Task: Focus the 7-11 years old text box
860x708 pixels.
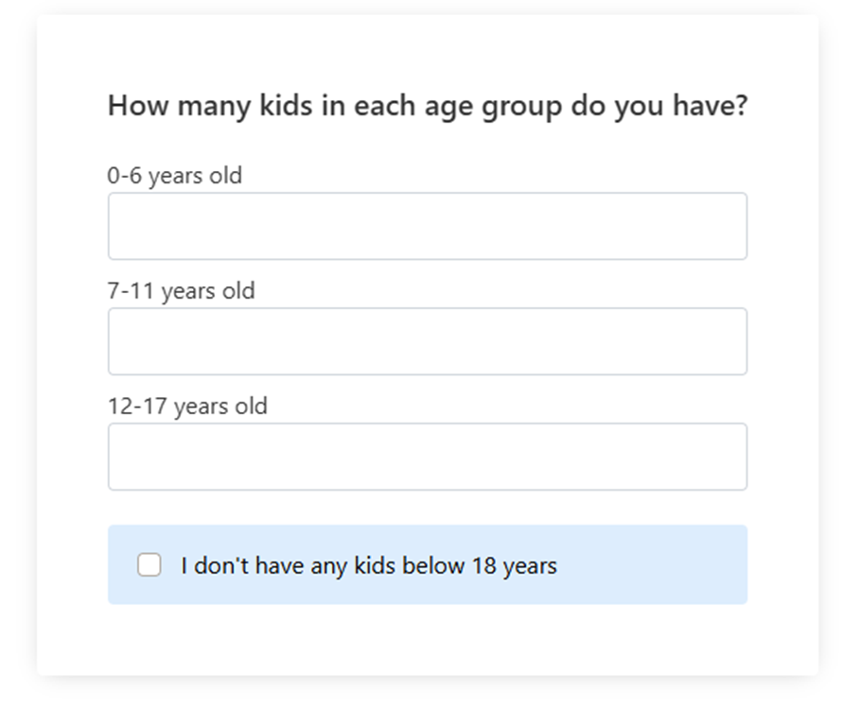Action: click(427, 341)
